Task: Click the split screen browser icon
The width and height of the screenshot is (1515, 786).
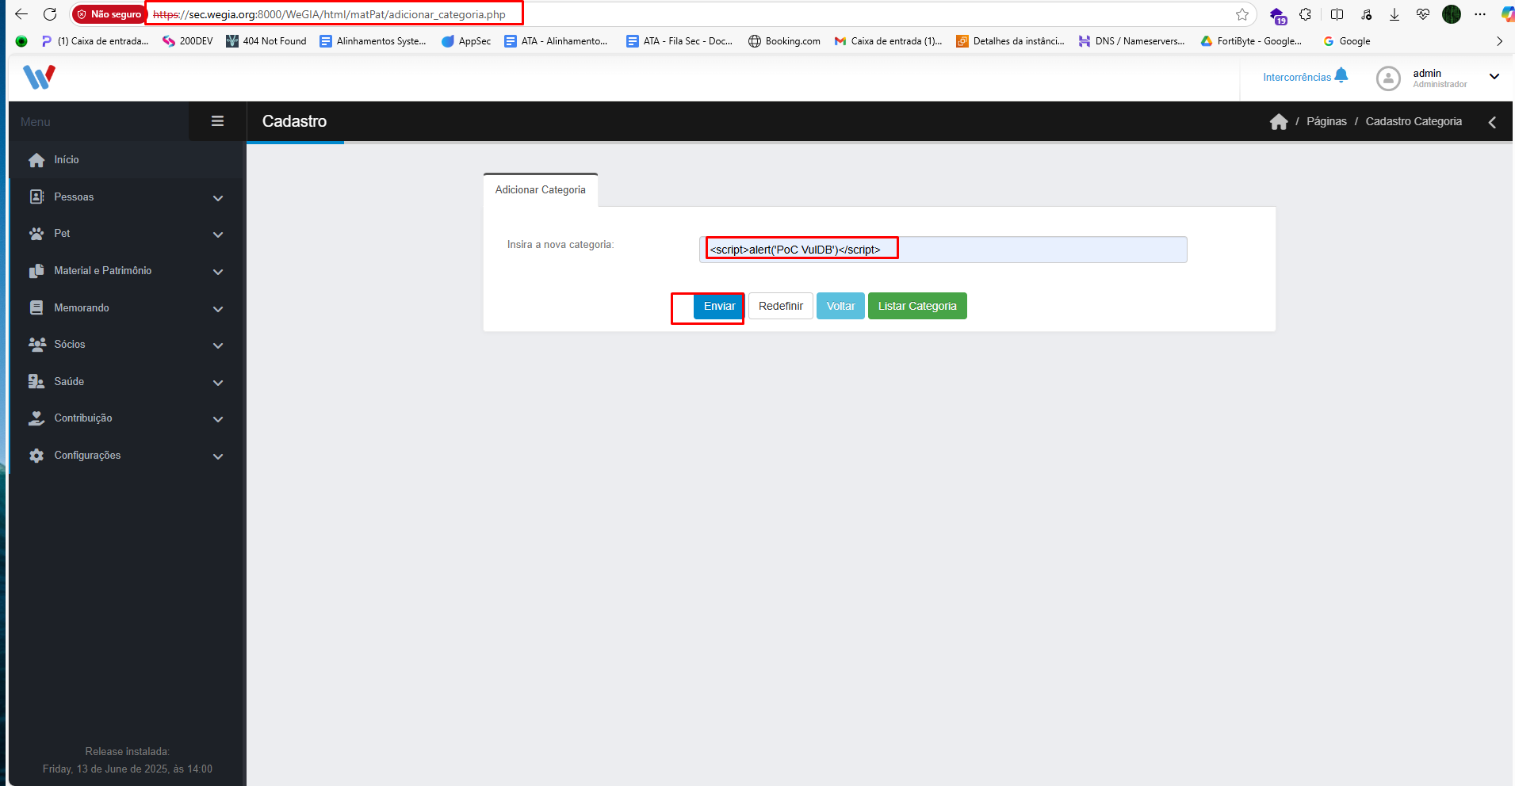Action: [x=1337, y=14]
